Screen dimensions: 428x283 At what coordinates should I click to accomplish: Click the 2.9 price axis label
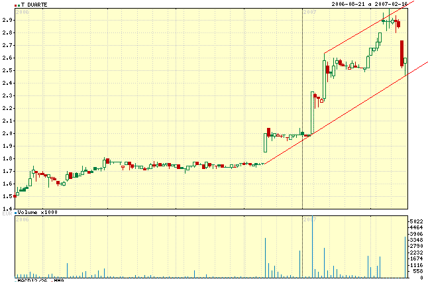(7, 20)
